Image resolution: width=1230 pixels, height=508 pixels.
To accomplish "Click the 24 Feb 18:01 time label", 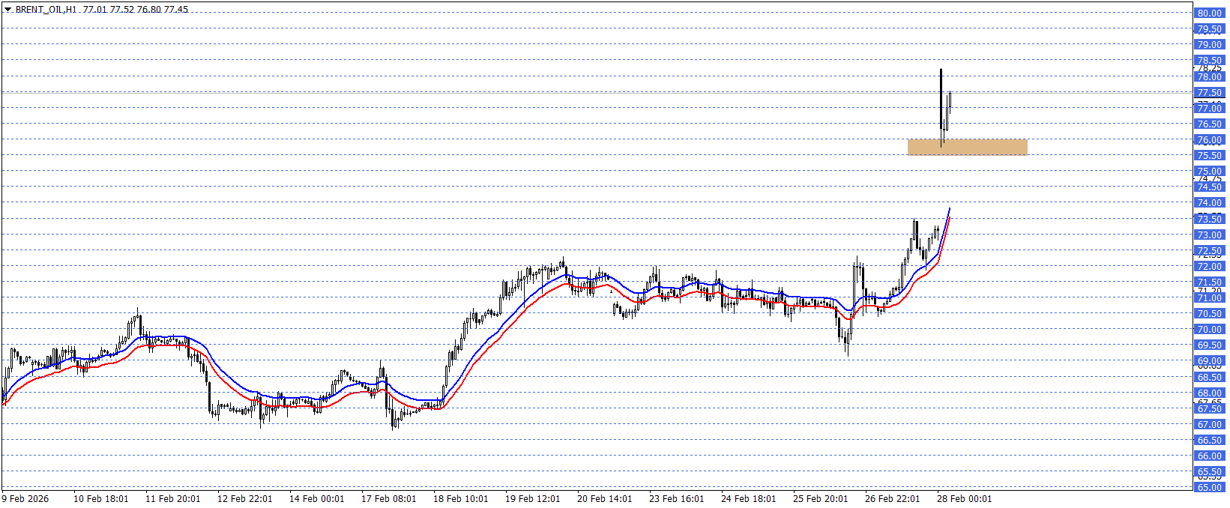I will click(x=748, y=499).
